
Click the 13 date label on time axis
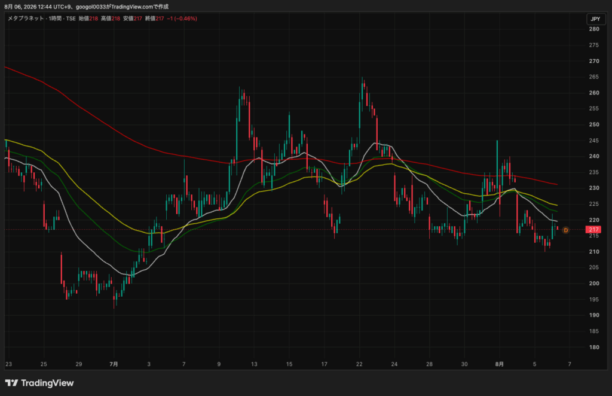pos(254,364)
